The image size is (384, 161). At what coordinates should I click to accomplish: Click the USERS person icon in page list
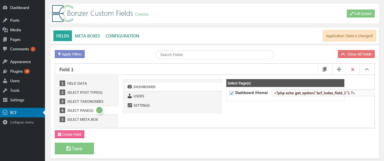(130, 96)
